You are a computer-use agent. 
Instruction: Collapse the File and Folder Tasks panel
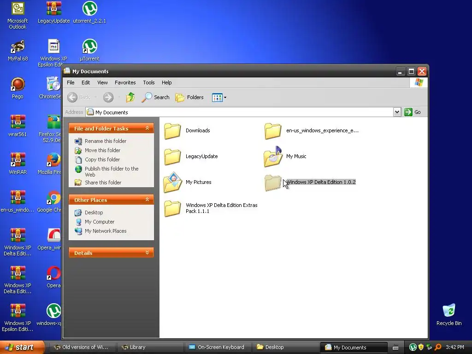[147, 128]
